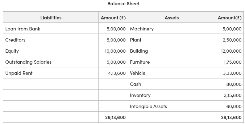Image resolution: width=245 pixels, height=124 pixels.
Task: Select the Cash asset label
Action: (x=135, y=84)
